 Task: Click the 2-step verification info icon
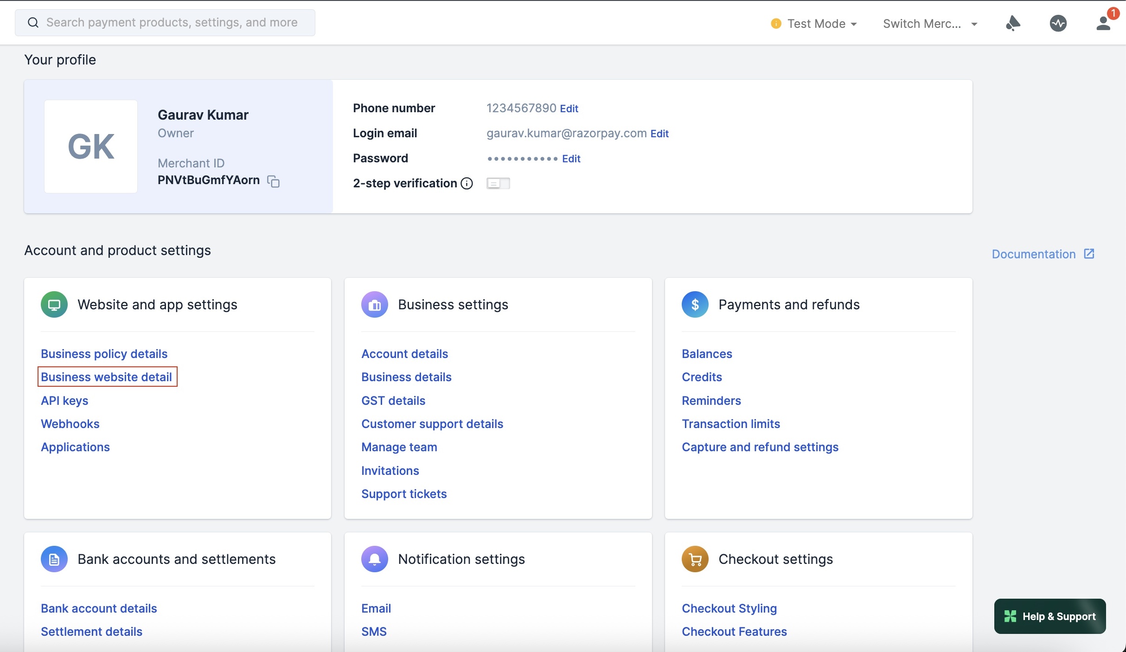pos(467,184)
